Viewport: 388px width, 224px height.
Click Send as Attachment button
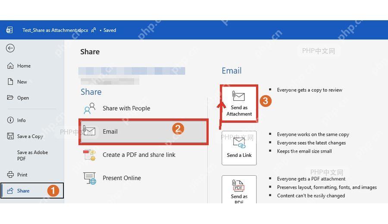[x=239, y=103]
